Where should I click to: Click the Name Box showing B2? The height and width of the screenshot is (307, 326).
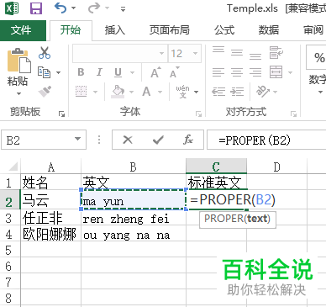point(44,140)
